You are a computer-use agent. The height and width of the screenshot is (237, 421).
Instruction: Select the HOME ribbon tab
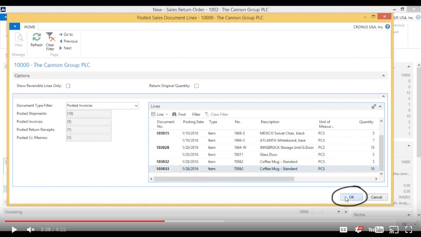(30, 27)
